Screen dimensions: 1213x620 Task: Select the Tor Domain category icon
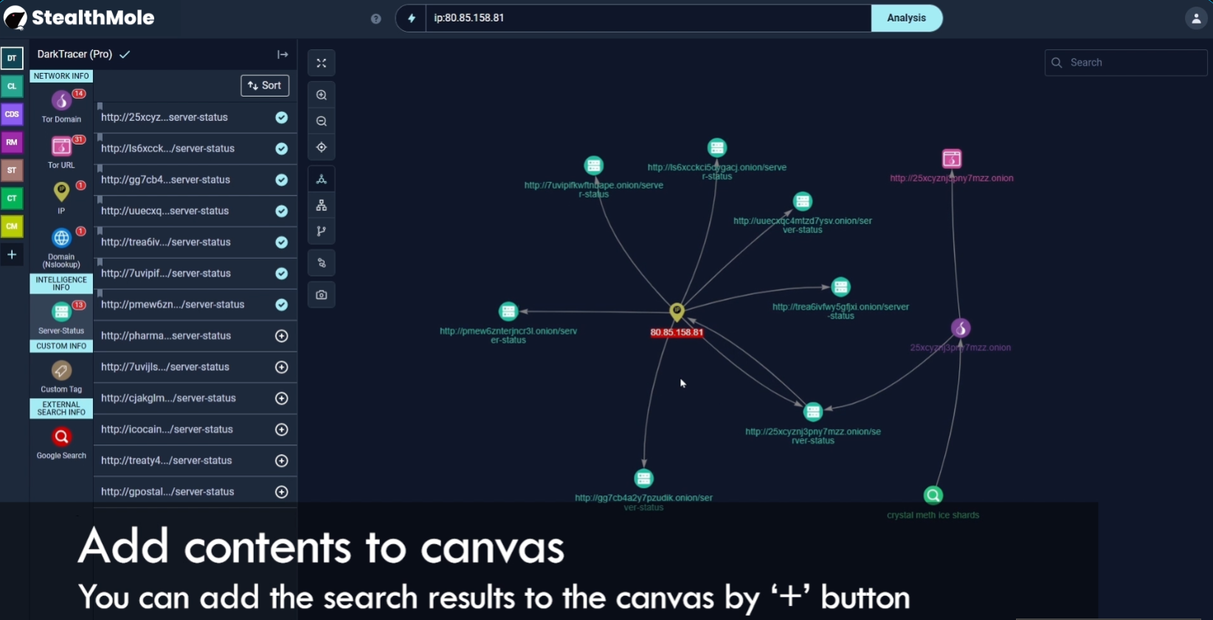pyautogui.click(x=61, y=100)
